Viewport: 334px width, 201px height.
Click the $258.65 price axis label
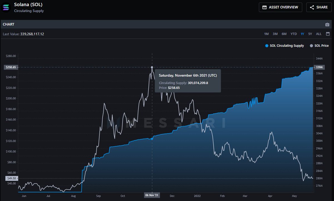pyautogui.click(x=11, y=67)
